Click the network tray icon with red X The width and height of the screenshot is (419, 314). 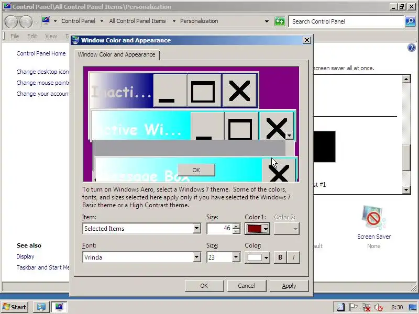(366, 307)
